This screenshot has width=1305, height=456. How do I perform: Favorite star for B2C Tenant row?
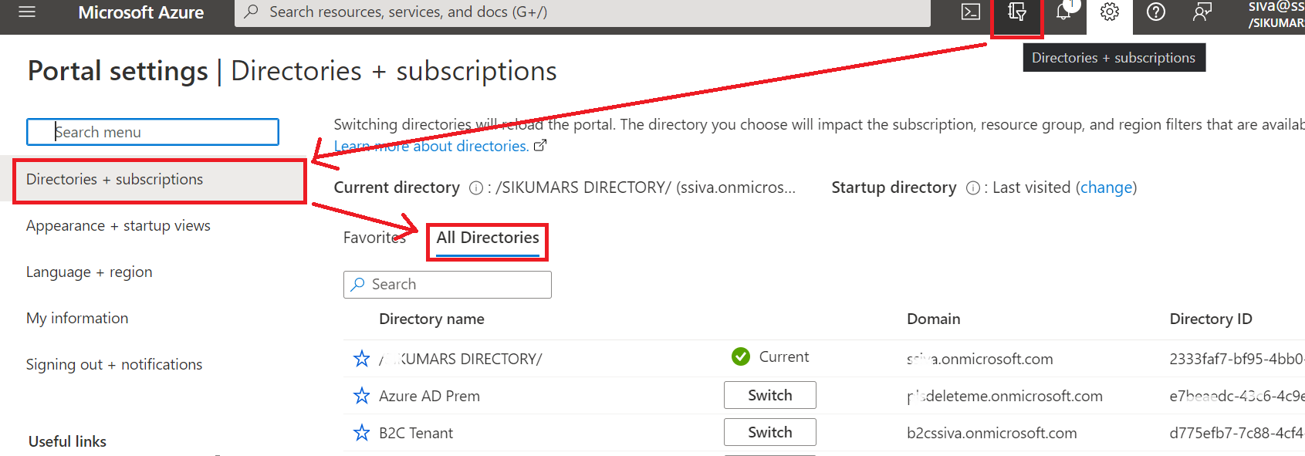(361, 433)
